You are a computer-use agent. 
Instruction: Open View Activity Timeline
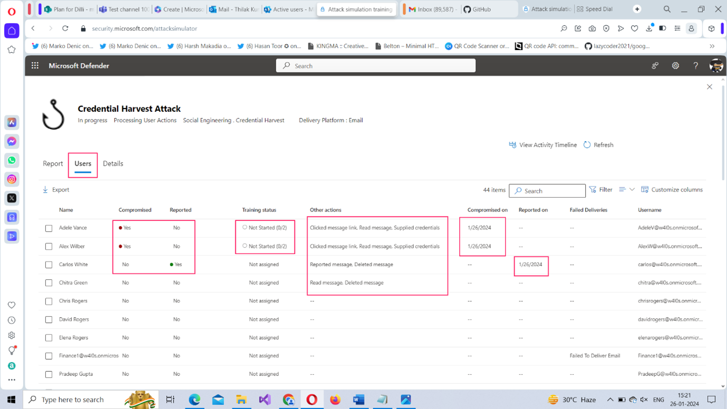point(542,145)
